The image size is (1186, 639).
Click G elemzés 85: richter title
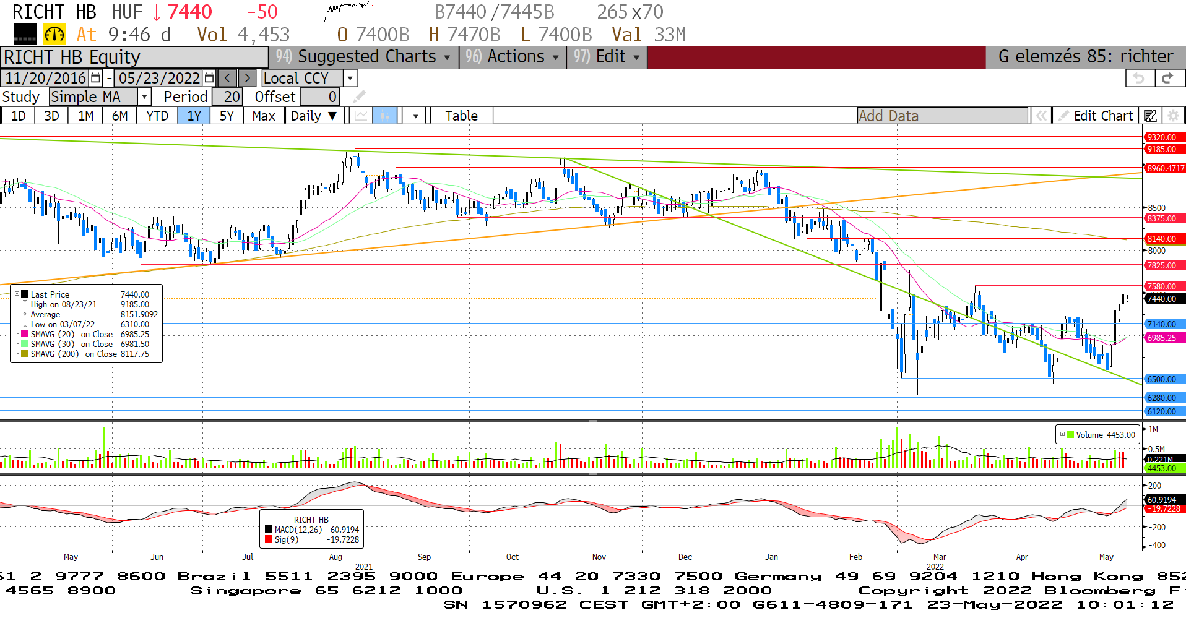coord(1085,56)
